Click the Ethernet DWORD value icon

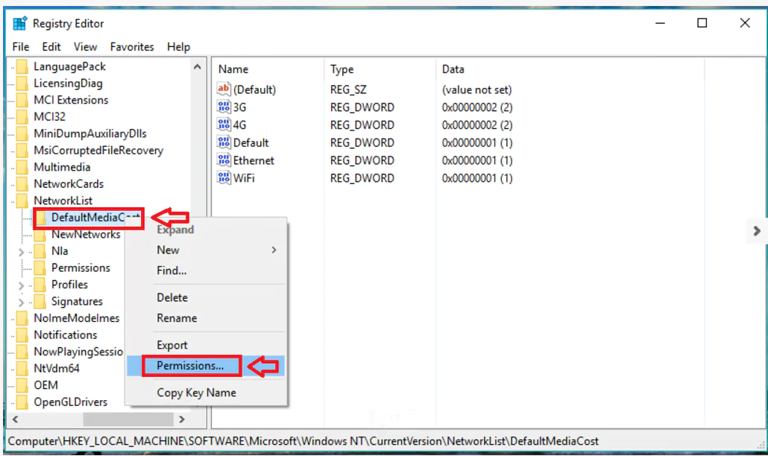224,160
